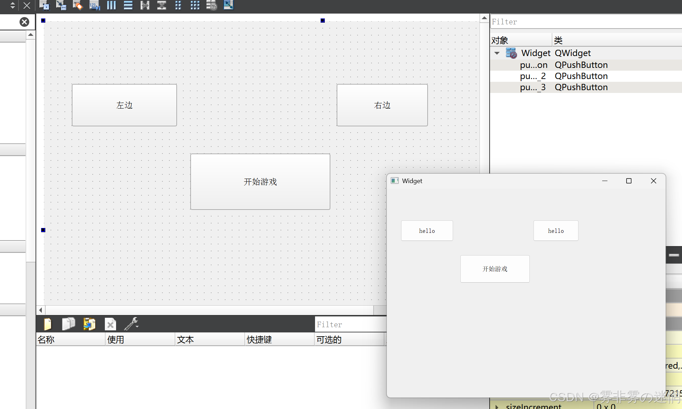The image size is (682, 409).
Task: Open the wrench configure dropdown
Action: pyautogui.click(x=132, y=324)
